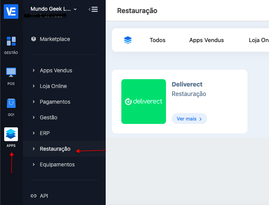
Task: Click the Marketplace layers icon in sidebar
Action: 34,39
